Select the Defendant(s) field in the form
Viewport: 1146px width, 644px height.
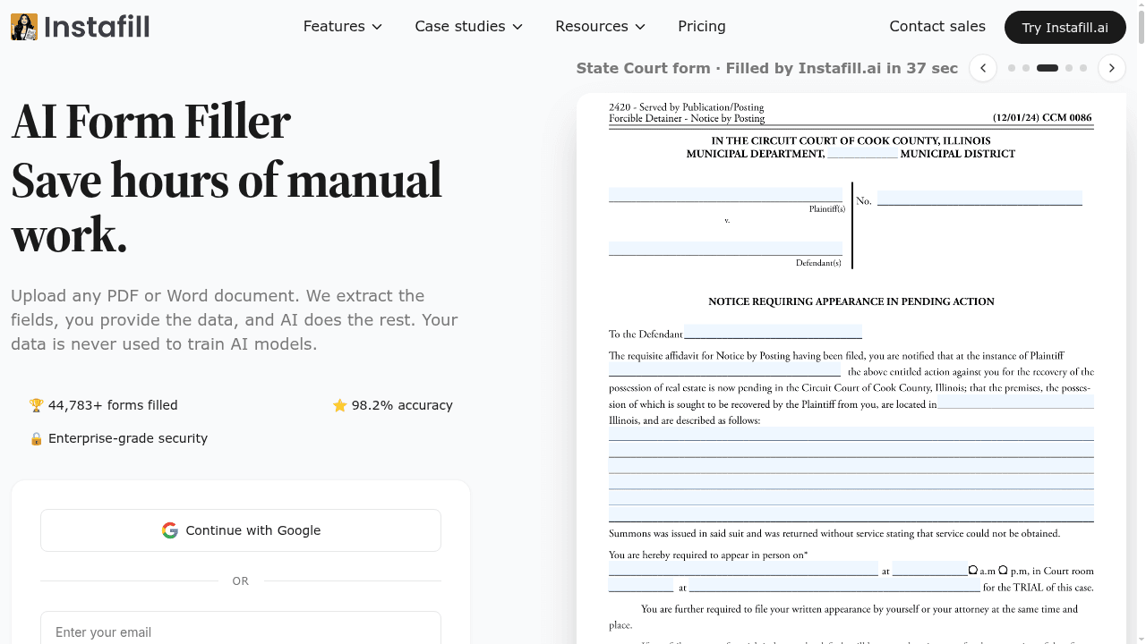(725, 249)
